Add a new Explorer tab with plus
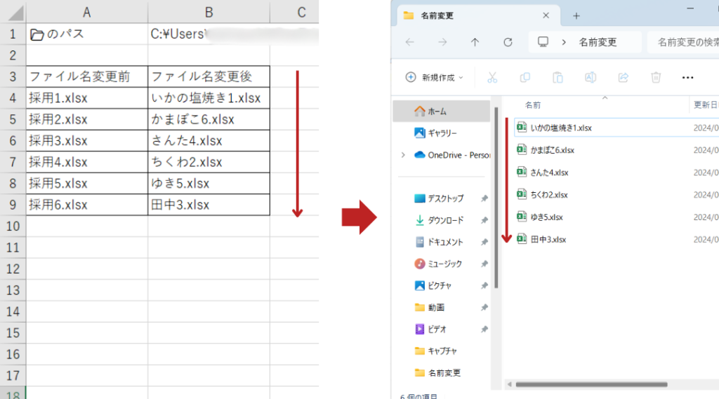The width and height of the screenshot is (719, 399). point(576,15)
